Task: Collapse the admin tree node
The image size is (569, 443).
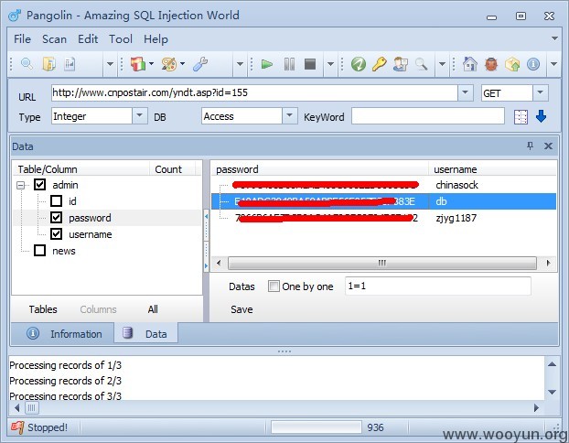Action: (x=21, y=185)
